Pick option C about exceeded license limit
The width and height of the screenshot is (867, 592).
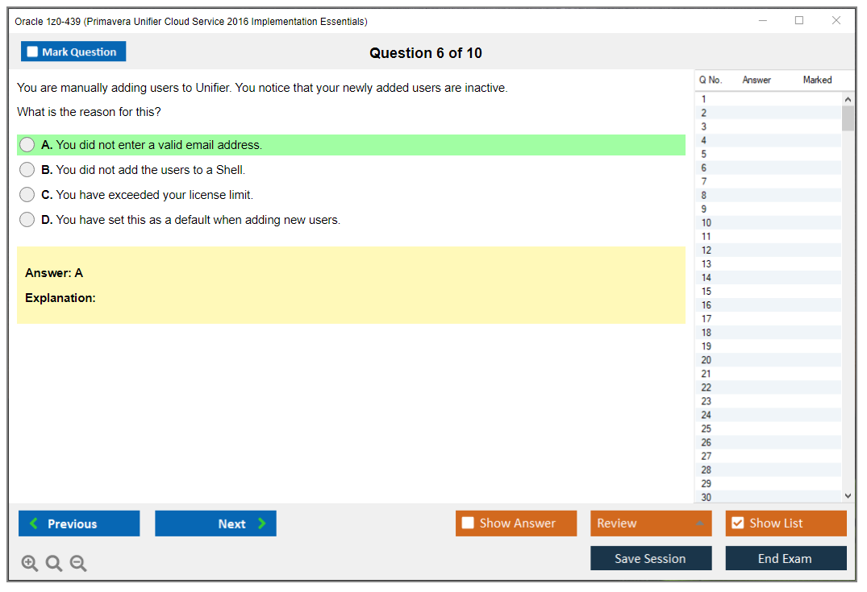pyautogui.click(x=27, y=195)
